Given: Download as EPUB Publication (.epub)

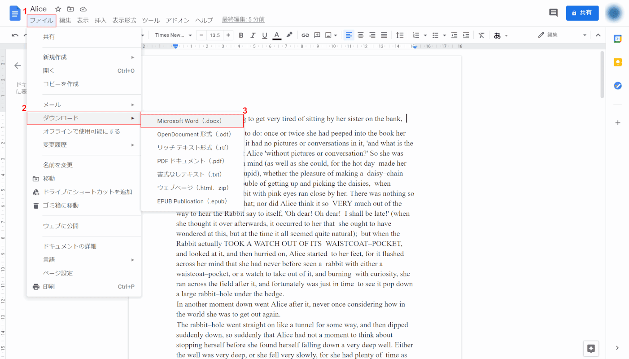Looking at the screenshot, I should (192, 201).
